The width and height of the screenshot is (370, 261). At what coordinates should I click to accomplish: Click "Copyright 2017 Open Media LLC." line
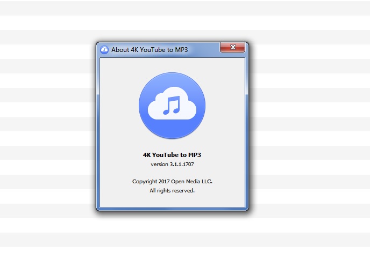(172, 182)
